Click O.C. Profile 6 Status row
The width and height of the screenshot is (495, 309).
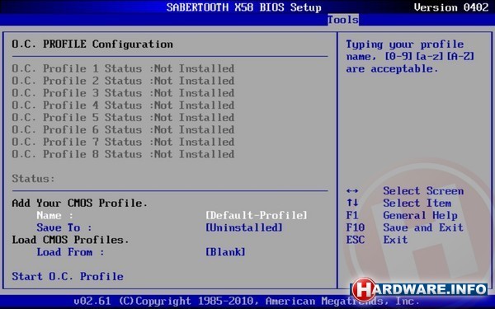coord(123,129)
